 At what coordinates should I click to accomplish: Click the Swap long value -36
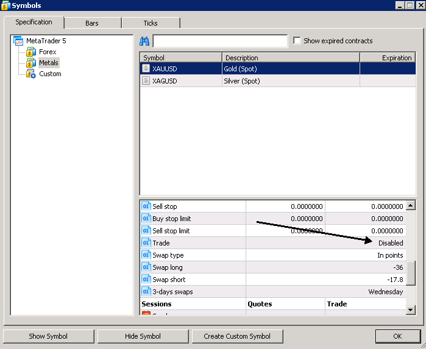pyautogui.click(x=398, y=267)
